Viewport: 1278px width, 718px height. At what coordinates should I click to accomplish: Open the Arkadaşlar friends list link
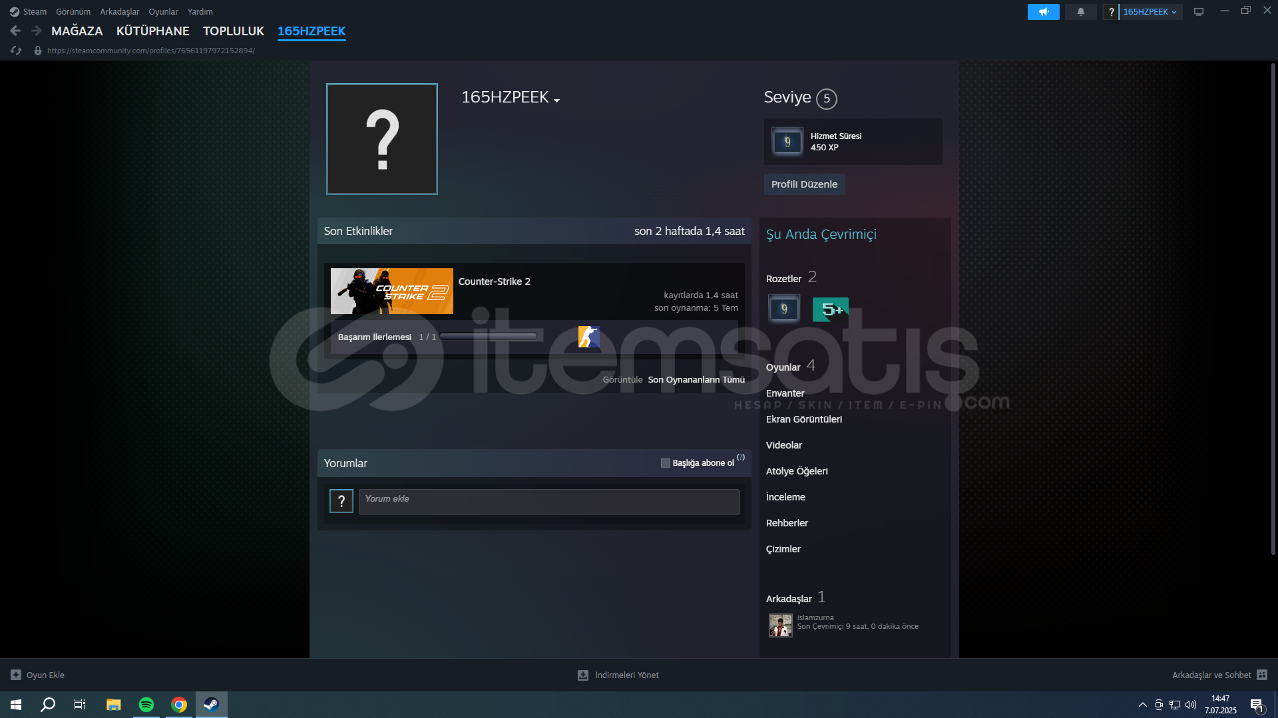click(x=789, y=599)
